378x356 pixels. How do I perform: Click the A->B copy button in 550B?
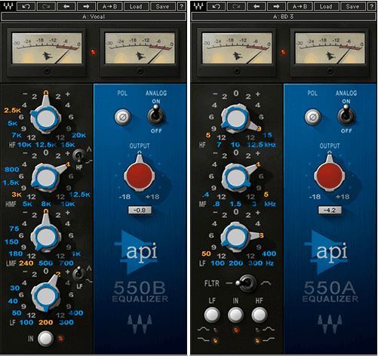click(x=109, y=6)
